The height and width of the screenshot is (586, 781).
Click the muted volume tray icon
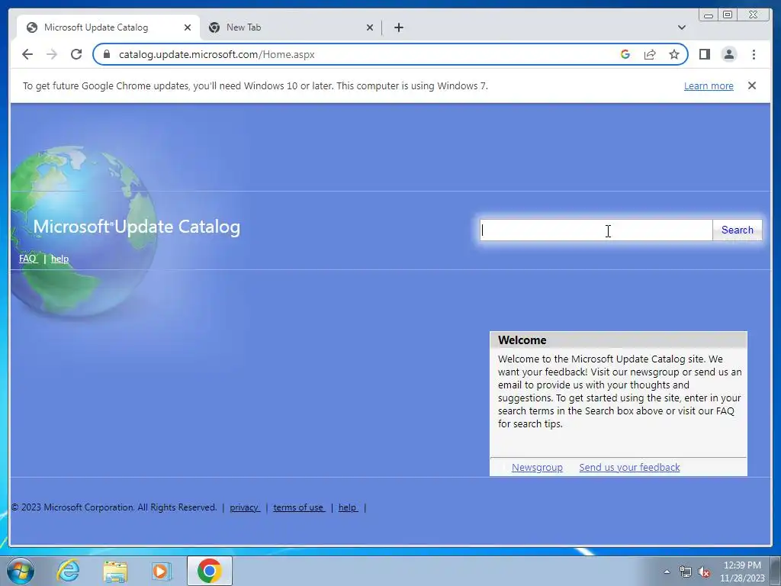pos(704,572)
